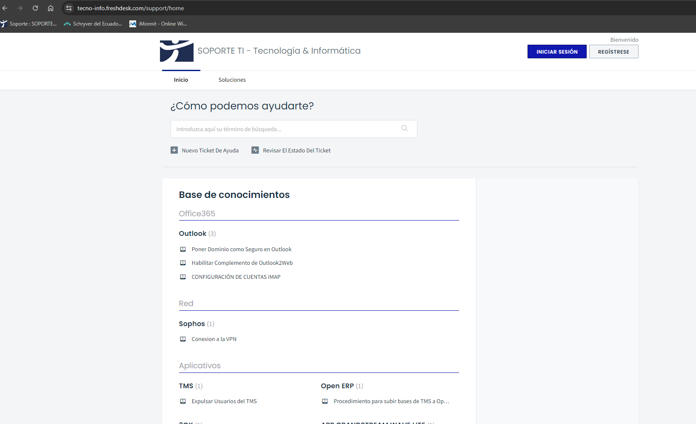696x424 pixels.
Task: Open Procedimiento para subir bases de TMS article
Action: pos(391,401)
